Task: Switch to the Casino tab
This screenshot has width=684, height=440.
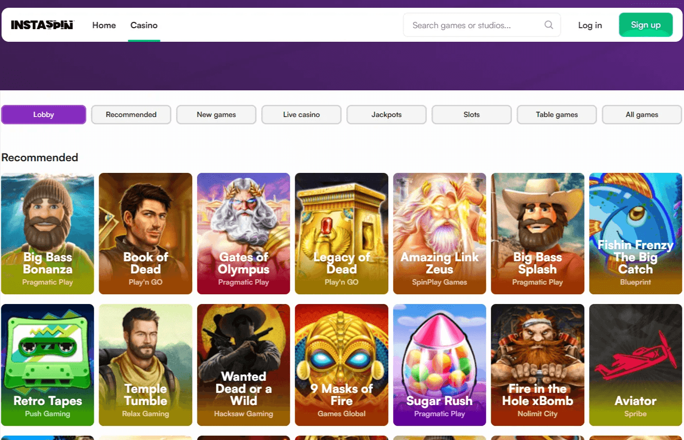Action: coord(144,25)
